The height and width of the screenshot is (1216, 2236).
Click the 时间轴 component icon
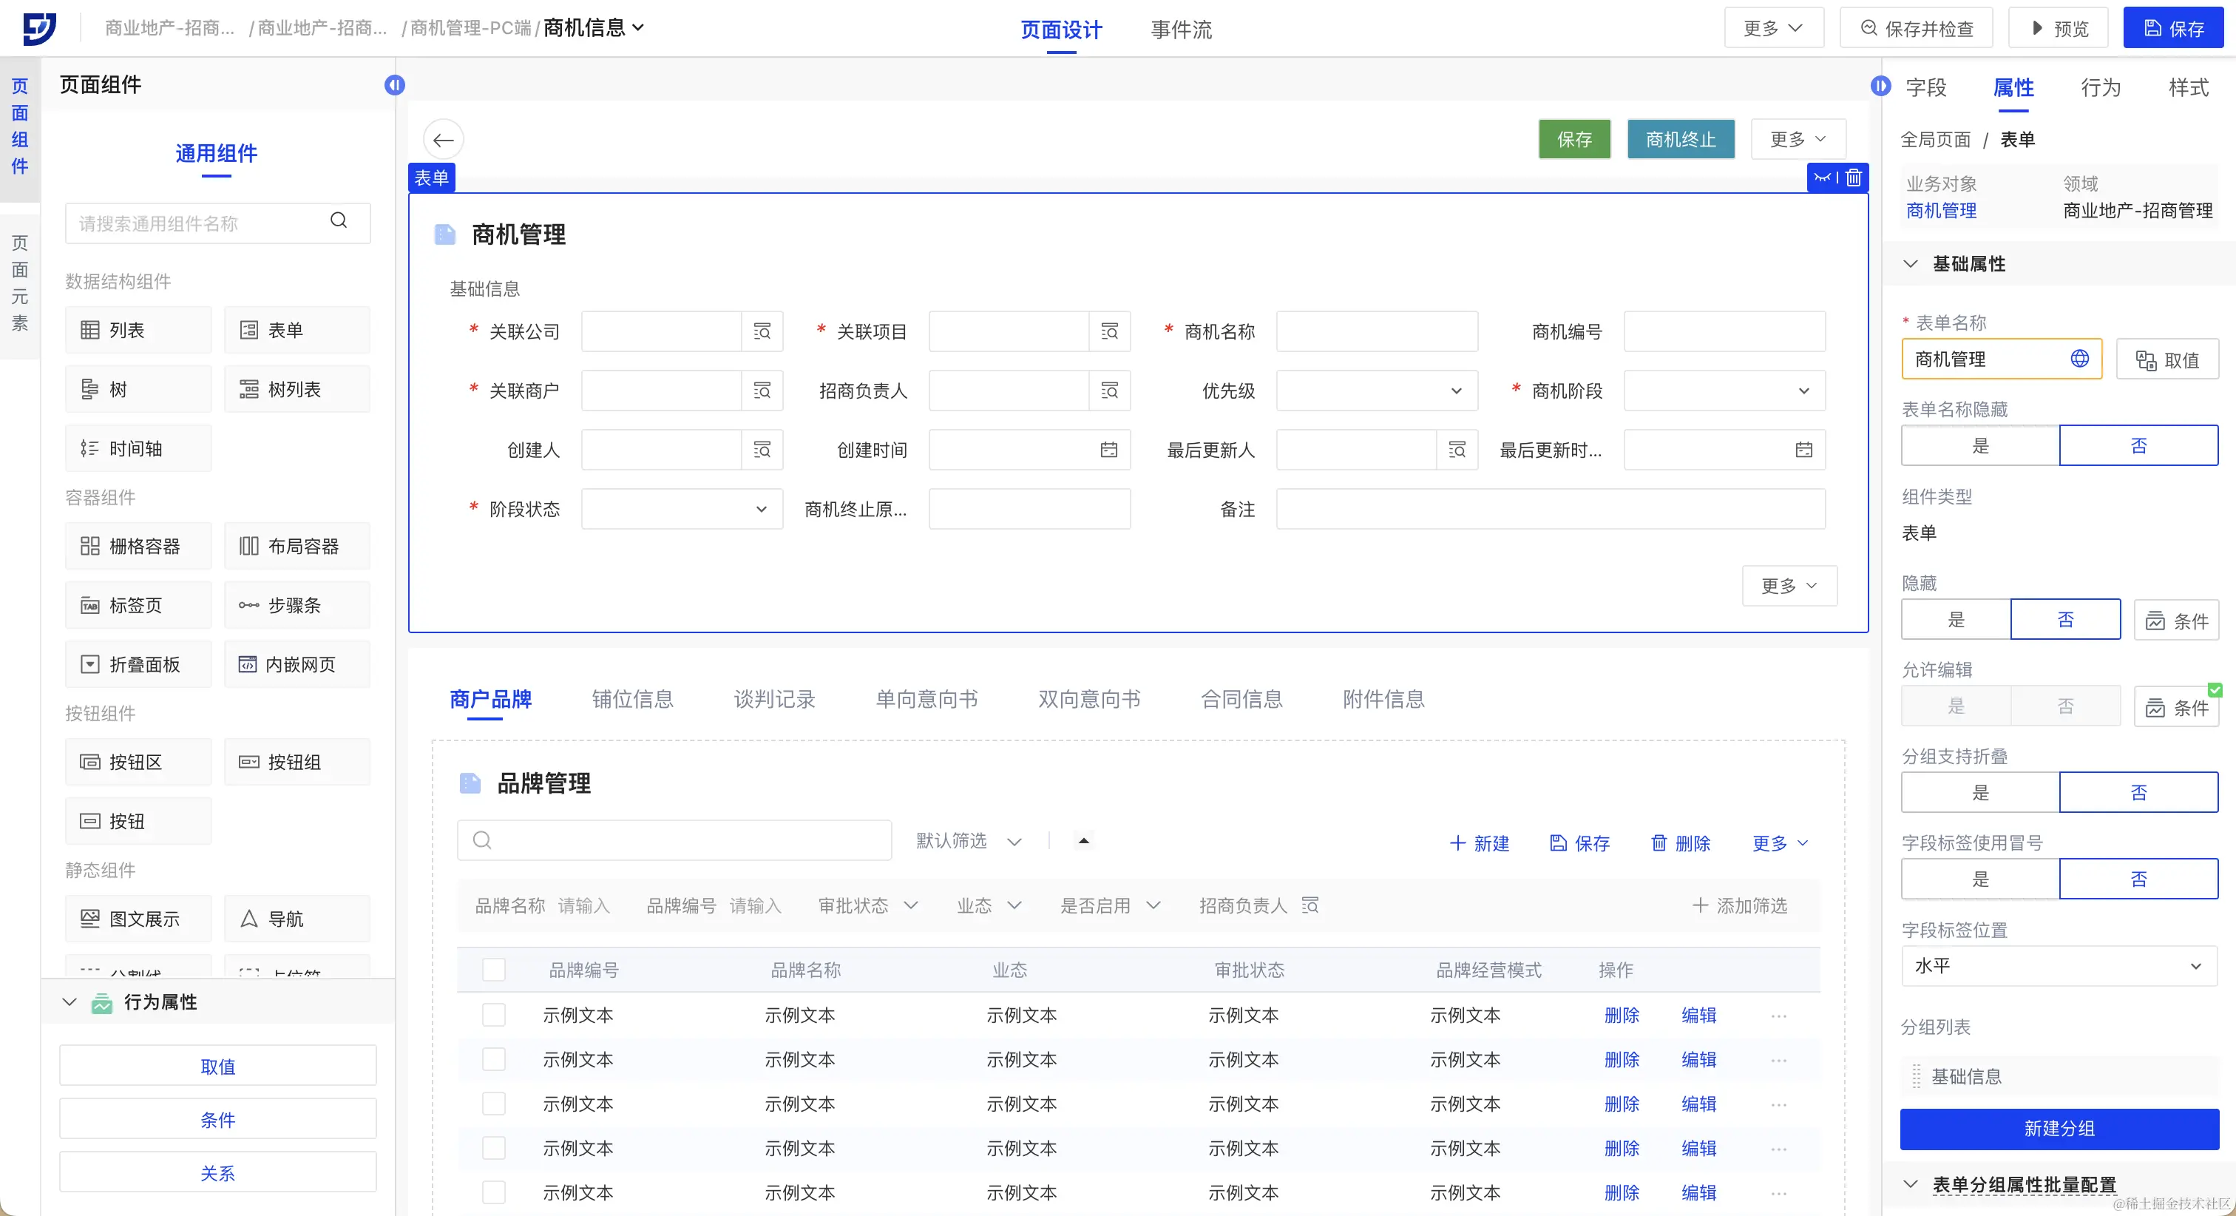(89, 449)
